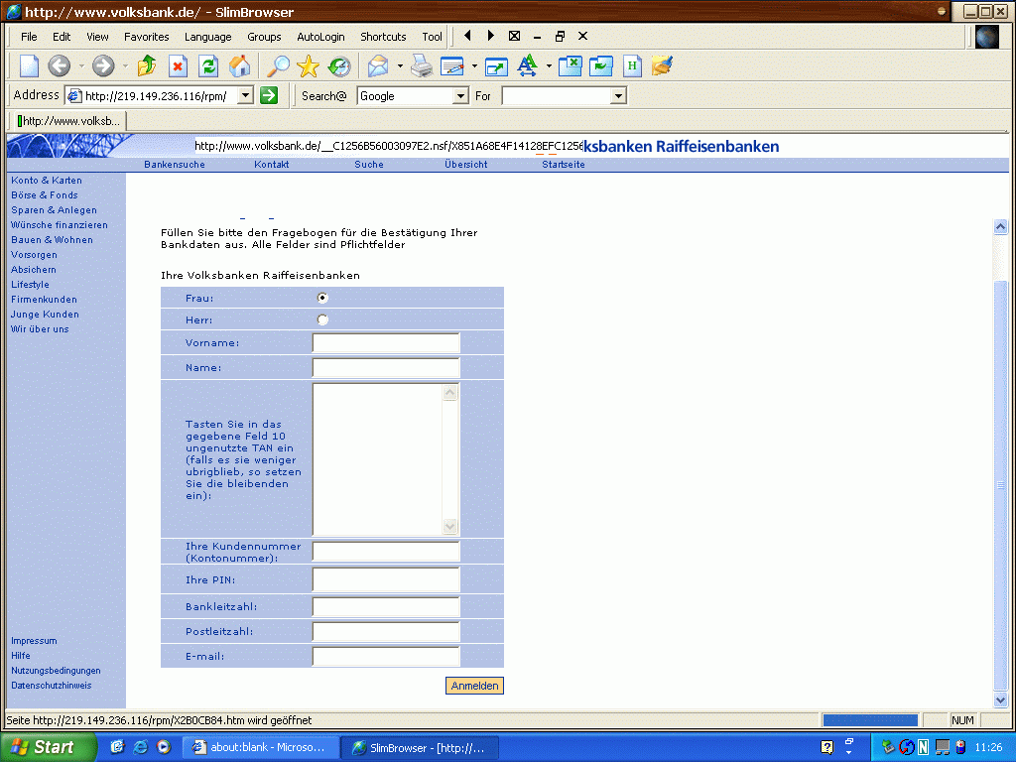
Task: Switch to about:blank Microsoft taskbar window
Action: pyautogui.click(x=259, y=748)
